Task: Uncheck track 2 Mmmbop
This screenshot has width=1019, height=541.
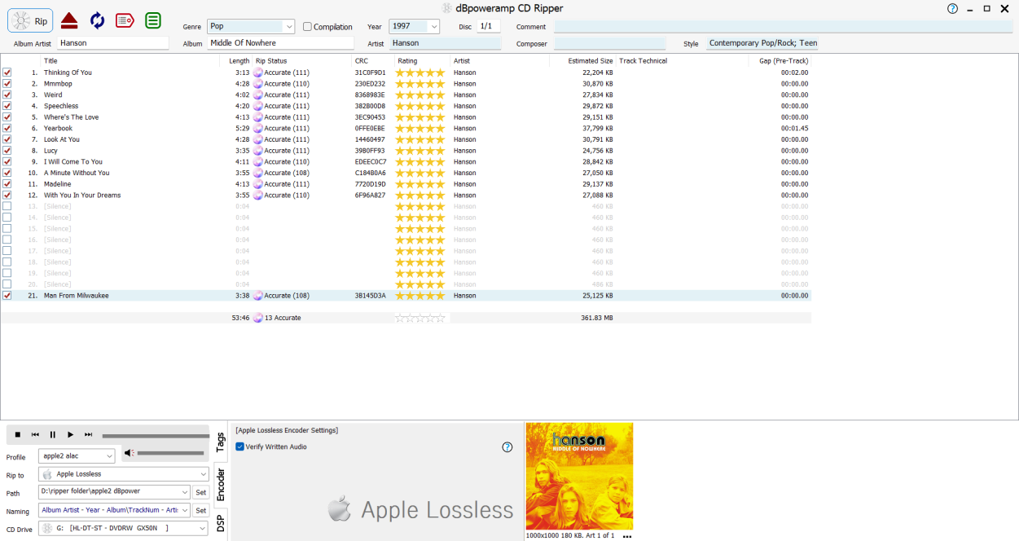Action: point(7,84)
